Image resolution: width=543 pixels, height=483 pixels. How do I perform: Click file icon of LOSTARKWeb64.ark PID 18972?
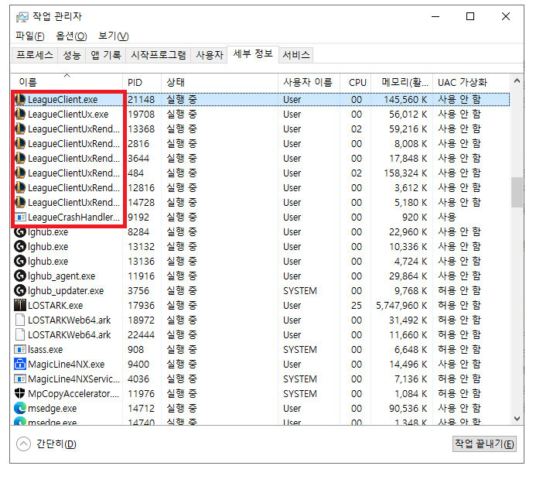(x=20, y=320)
